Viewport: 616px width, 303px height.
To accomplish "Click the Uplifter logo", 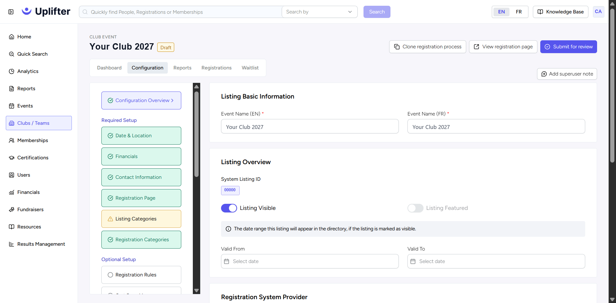I will (x=46, y=12).
